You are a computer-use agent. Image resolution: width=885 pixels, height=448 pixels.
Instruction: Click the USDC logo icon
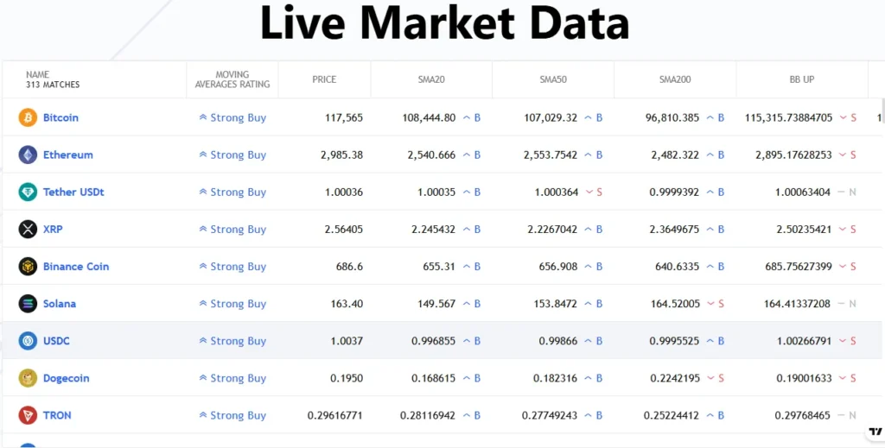[28, 340]
